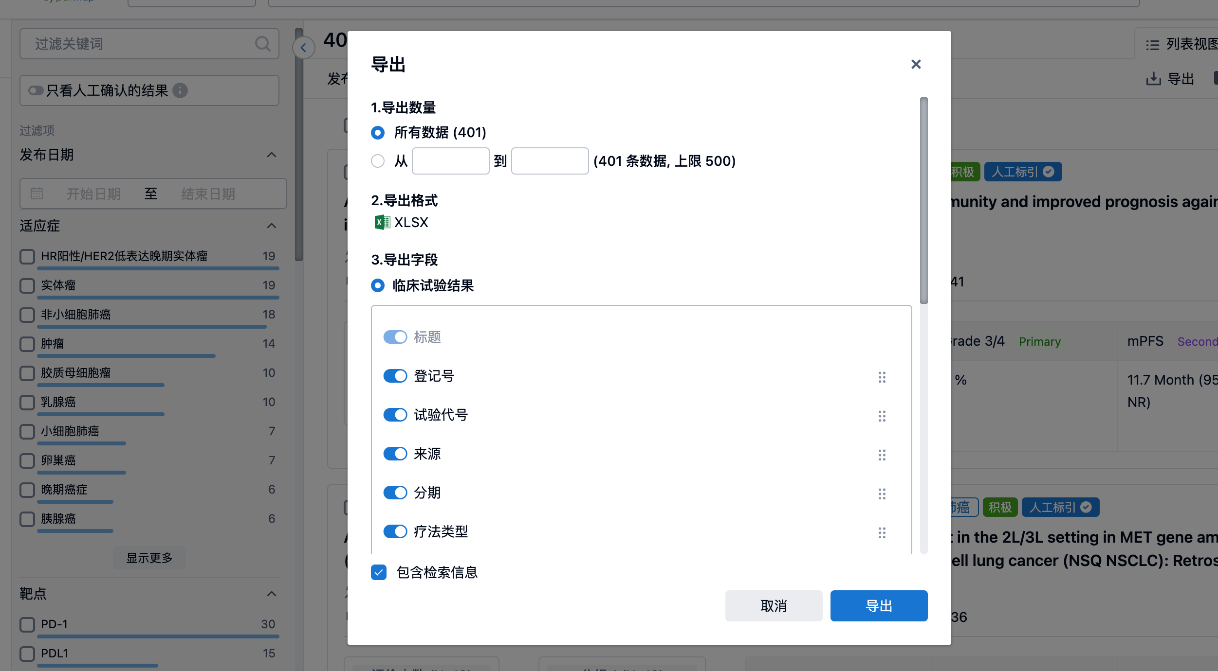This screenshot has width=1218, height=671.
Task: Collapse the 靶点 filter section
Action: [272, 594]
